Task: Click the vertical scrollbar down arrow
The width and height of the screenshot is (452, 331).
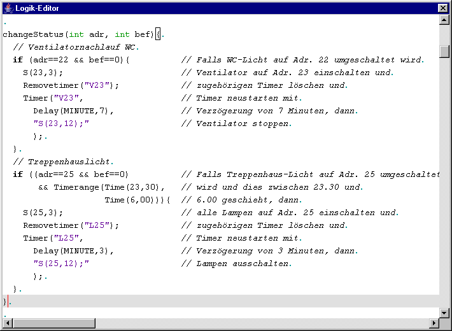Action: pos(444,313)
